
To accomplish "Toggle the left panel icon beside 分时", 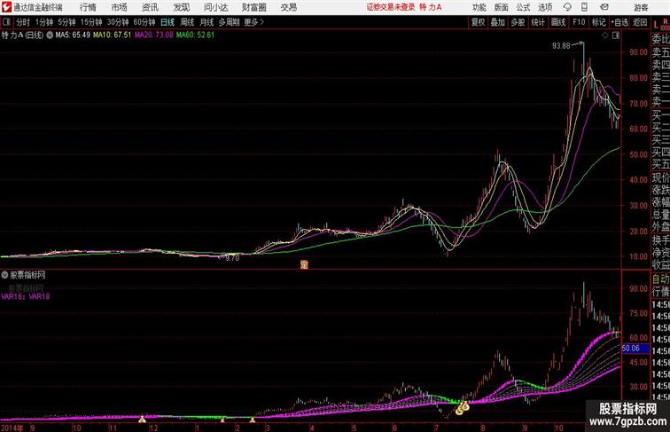I will [6, 22].
